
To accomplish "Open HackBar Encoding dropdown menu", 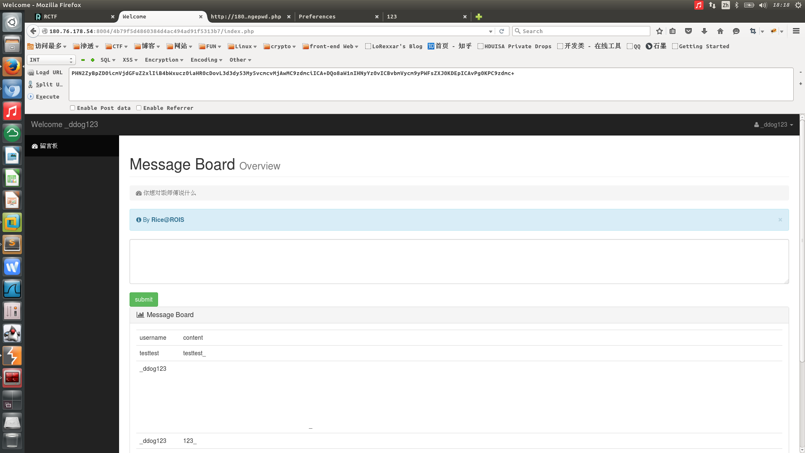I will [x=206, y=60].
